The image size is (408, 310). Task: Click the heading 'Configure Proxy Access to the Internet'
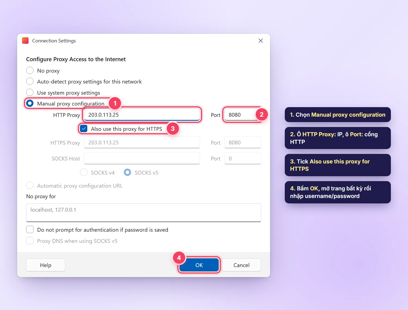[76, 59]
